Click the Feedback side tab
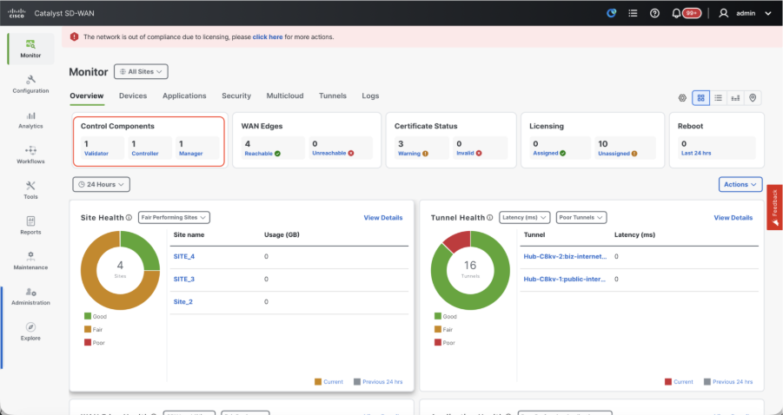 [x=774, y=207]
